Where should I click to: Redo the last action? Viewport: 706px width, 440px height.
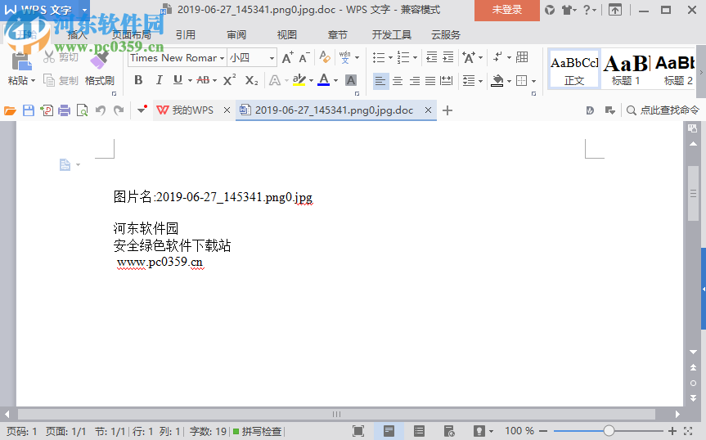pyautogui.click(x=119, y=110)
